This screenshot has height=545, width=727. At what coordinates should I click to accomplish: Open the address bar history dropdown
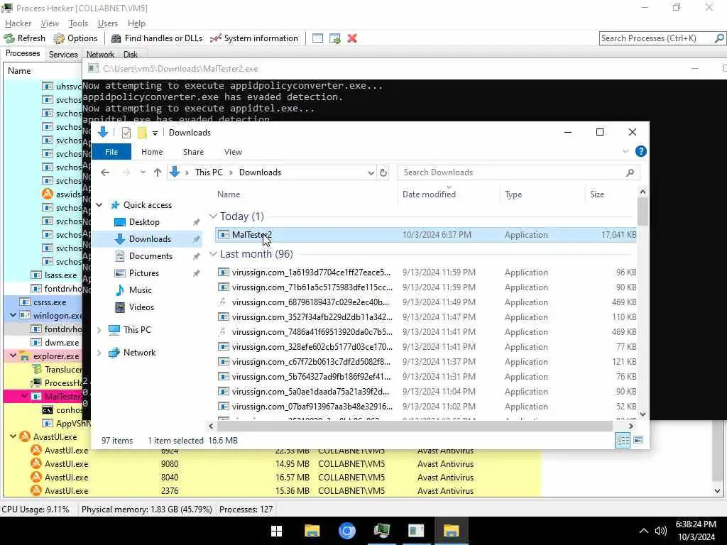[x=371, y=173]
